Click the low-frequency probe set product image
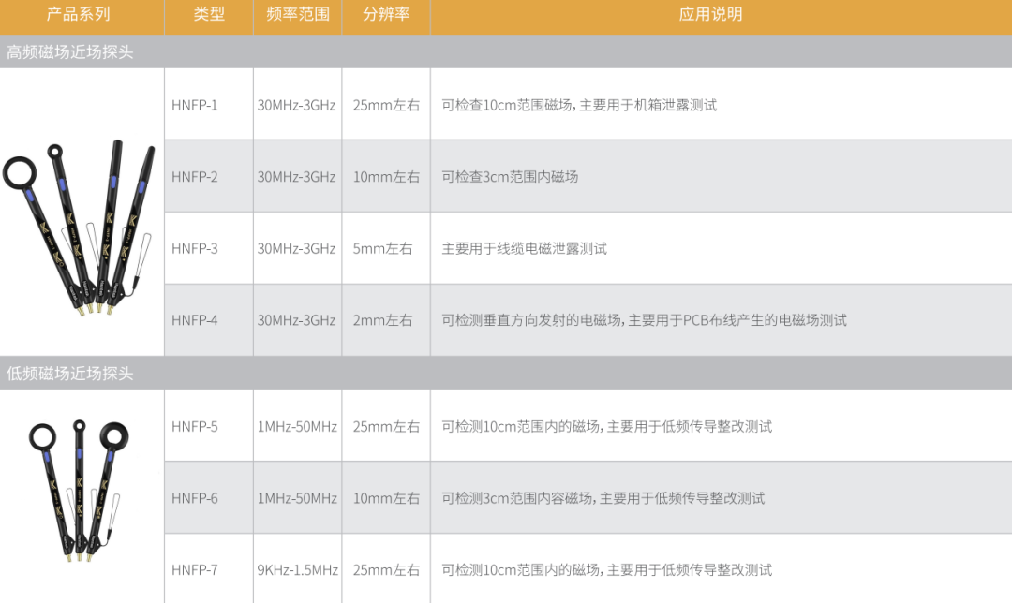Viewport: 1012px width, 603px height. (80, 489)
